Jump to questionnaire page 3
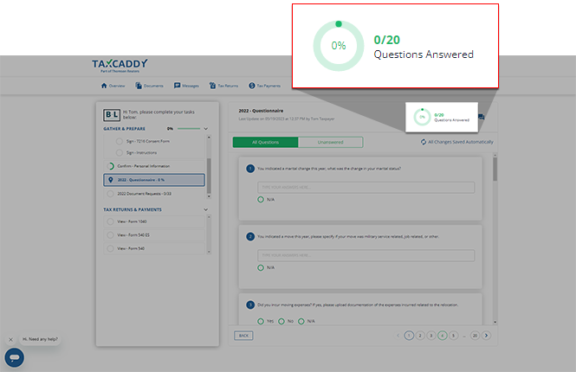 [431, 336]
